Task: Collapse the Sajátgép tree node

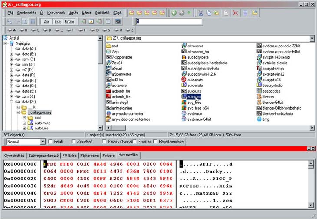Action: pyautogui.click(x=5, y=43)
